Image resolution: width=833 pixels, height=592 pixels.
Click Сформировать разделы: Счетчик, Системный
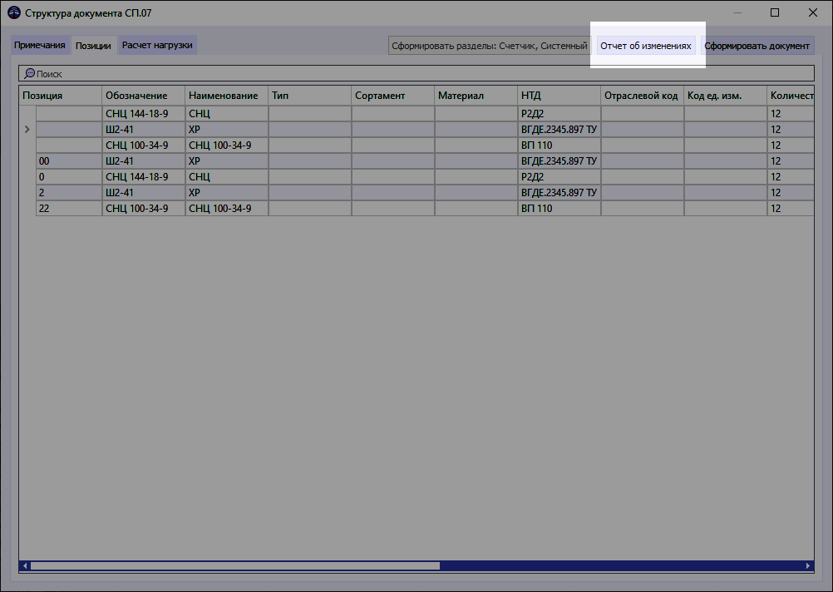(487, 46)
